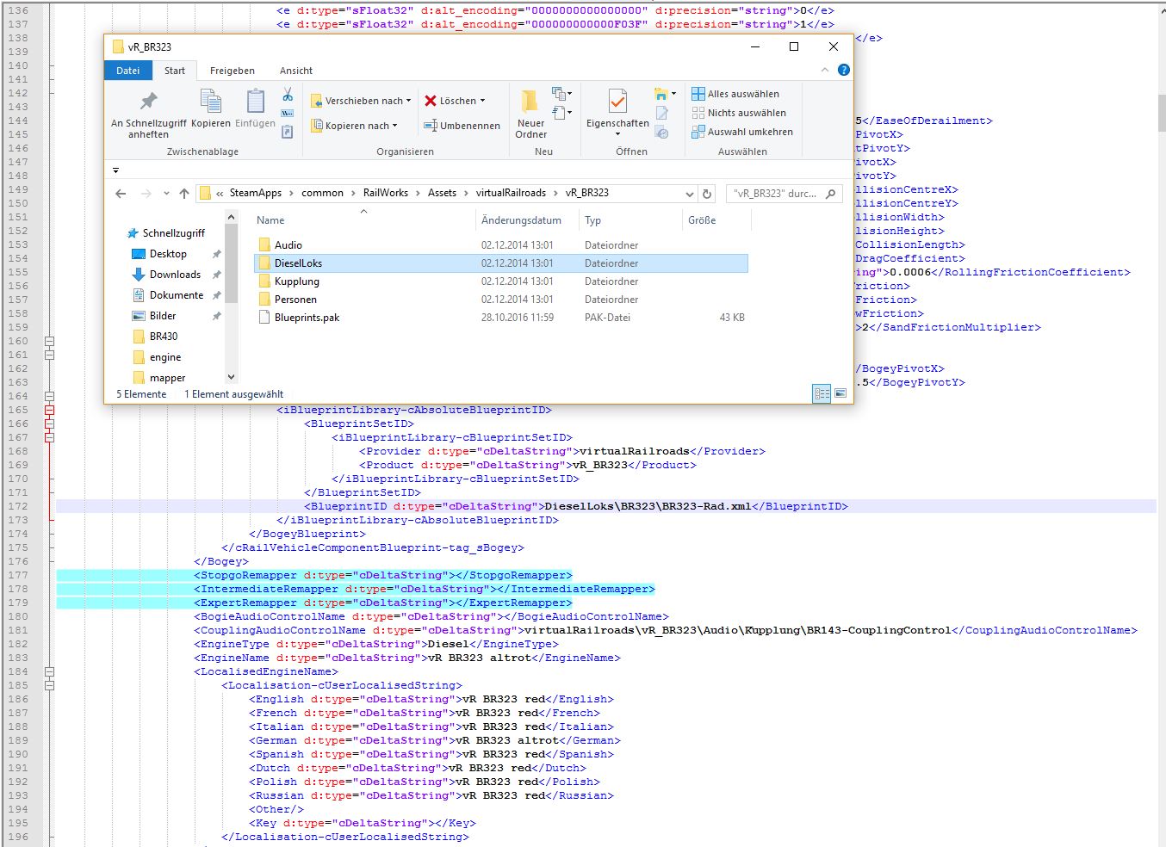1166x847 pixels.
Task: Expand the address bar path history dropdown
Action: click(689, 194)
